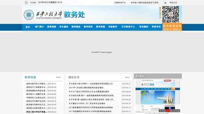This screenshot has height=114, width=204.
Task: Open the 新闻快递 section heading
Action: (30, 77)
